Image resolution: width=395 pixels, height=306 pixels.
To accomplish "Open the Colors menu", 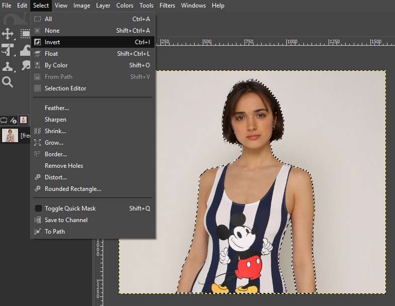I will (125, 6).
